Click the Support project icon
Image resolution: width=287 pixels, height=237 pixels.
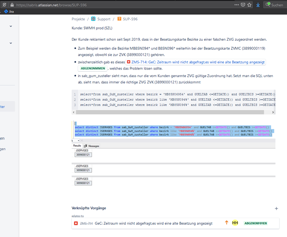(x=93, y=19)
